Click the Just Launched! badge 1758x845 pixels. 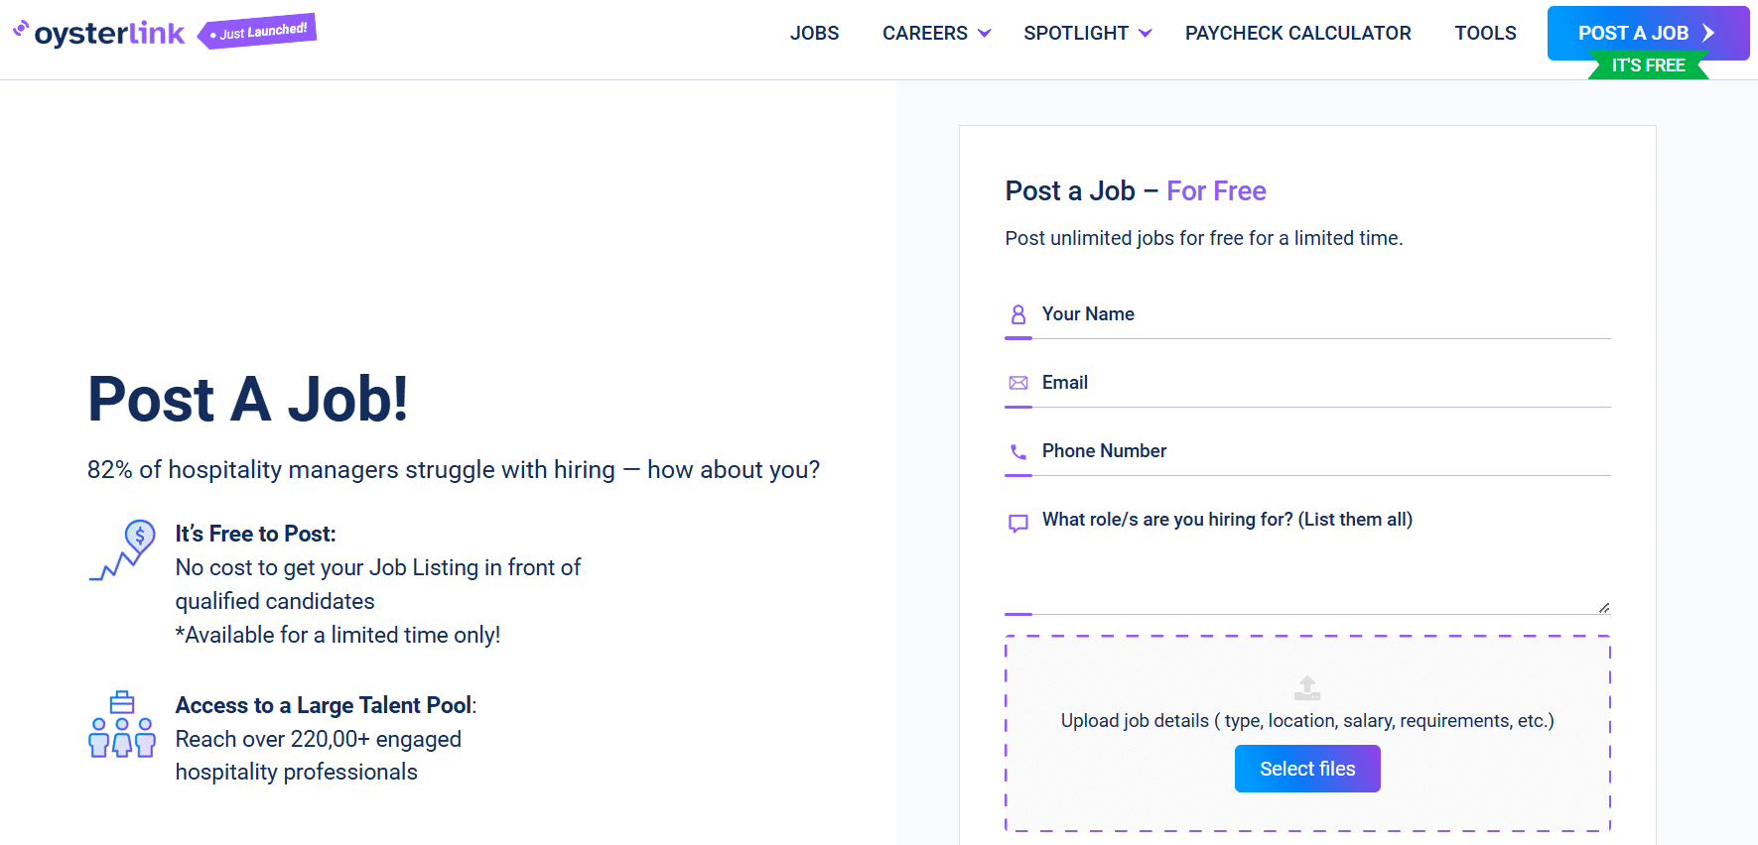pos(257,32)
